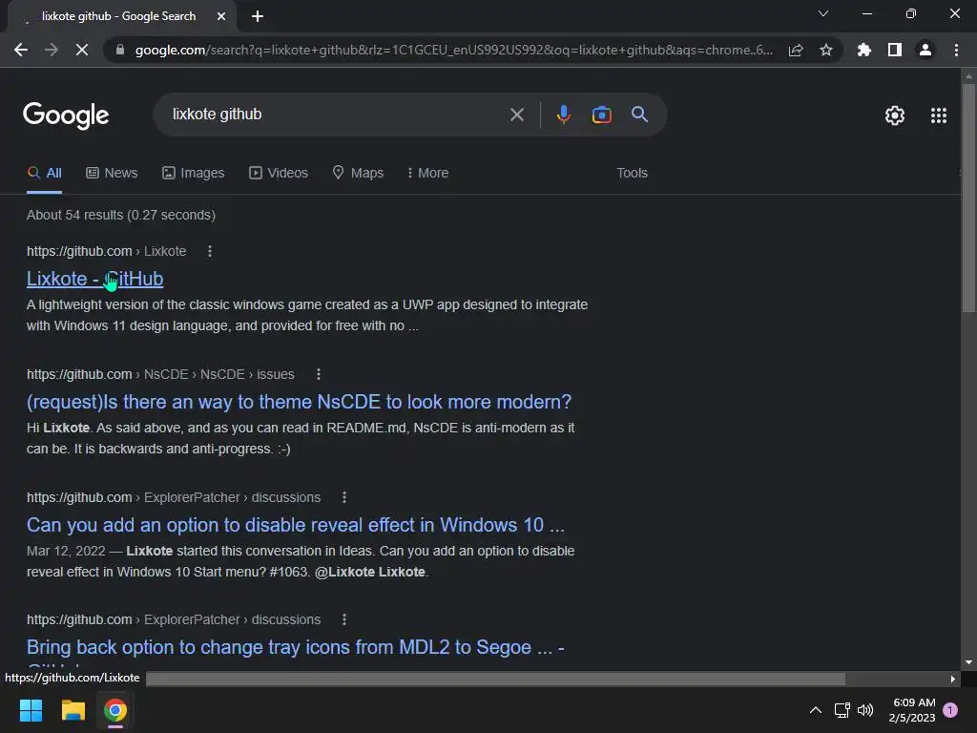
Task: Select the All results tab
Action: pyautogui.click(x=44, y=173)
